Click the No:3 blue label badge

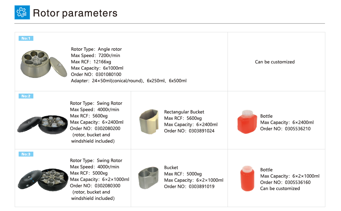tap(26, 154)
